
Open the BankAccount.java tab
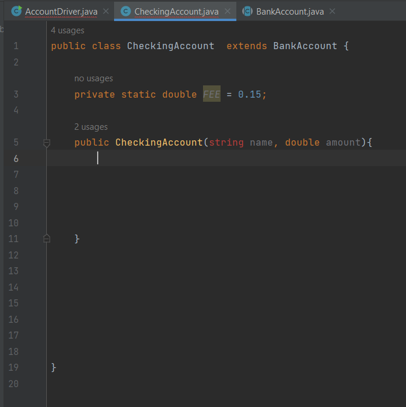coord(290,12)
